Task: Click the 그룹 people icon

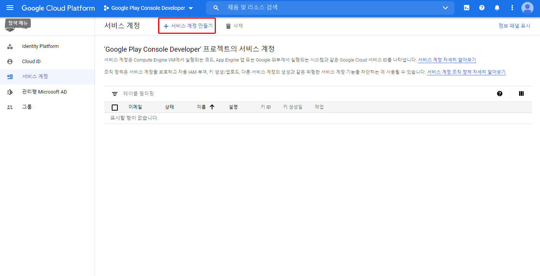Action: [x=10, y=107]
